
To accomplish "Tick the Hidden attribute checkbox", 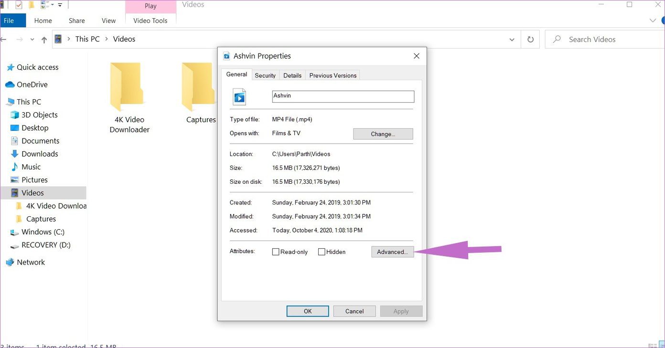I will click(x=322, y=252).
